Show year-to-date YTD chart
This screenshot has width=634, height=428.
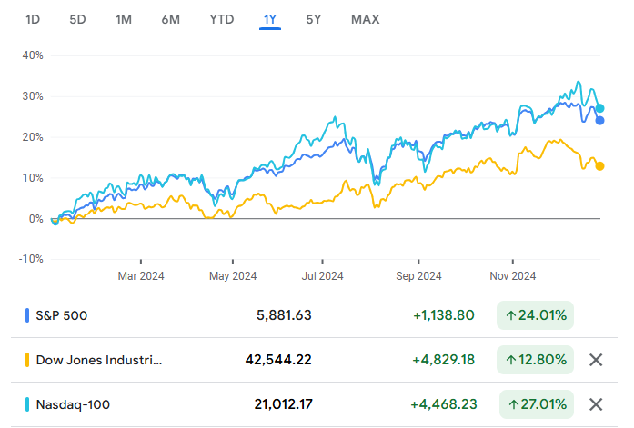[221, 19]
